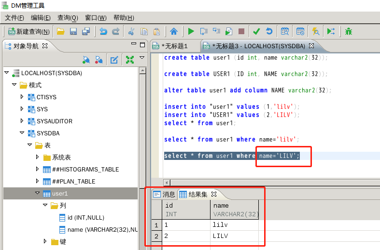Image resolution: width=380 pixels, height=250 pixels.
Task: Commit with the green checkmark icon
Action: point(256,31)
